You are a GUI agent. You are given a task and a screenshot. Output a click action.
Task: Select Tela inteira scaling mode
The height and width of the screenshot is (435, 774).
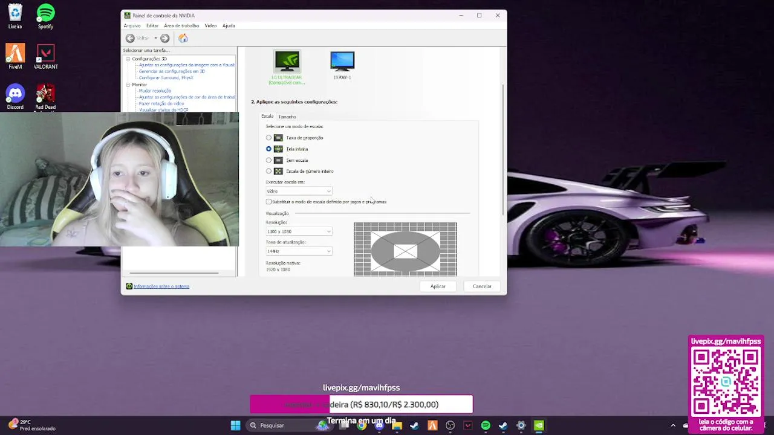pyautogui.click(x=268, y=149)
